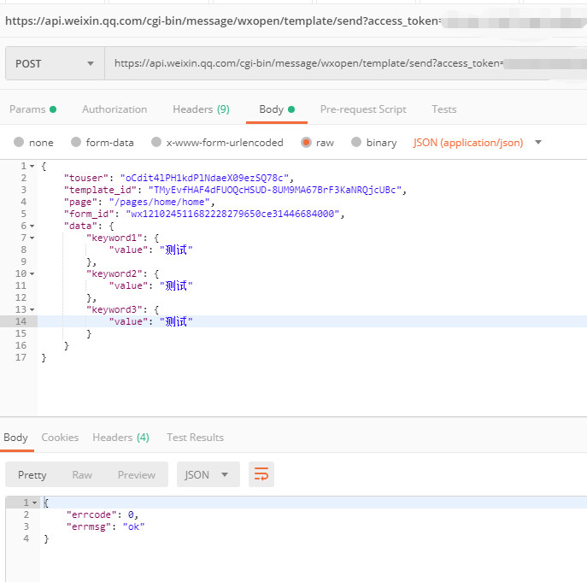Select the request Body tab
The width and height of the screenshot is (587, 582).
[x=277, y=109]
